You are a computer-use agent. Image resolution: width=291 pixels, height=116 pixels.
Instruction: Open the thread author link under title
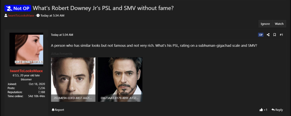(21, 16)
